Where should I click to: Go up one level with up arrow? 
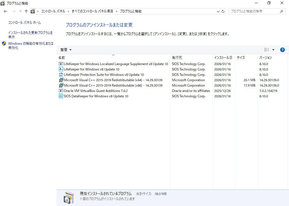pos(26,11)
